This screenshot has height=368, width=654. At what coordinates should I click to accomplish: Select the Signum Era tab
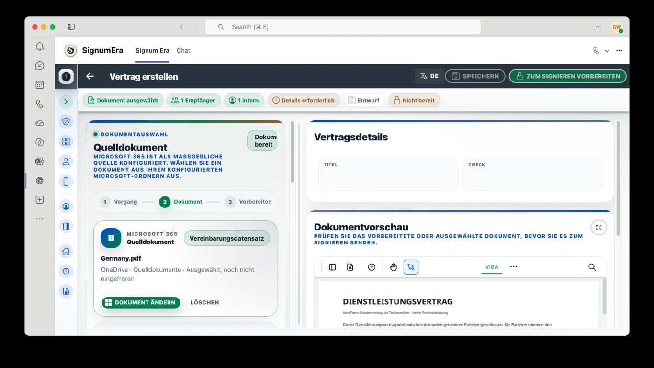[x=152, y=50]
